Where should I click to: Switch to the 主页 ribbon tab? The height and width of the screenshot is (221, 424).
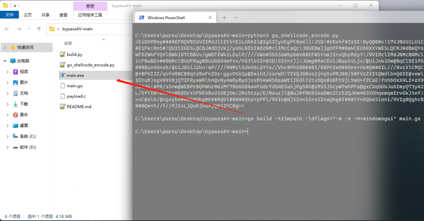[28, 15]
